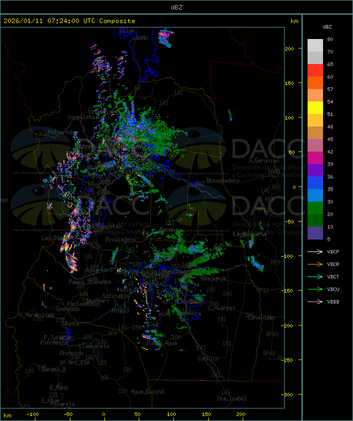Click the 65 value on the legend

point(330,64)
